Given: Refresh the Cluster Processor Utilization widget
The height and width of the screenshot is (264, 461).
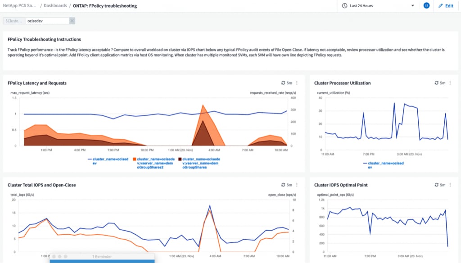Looking at the screenshot, I should [437, 83].
